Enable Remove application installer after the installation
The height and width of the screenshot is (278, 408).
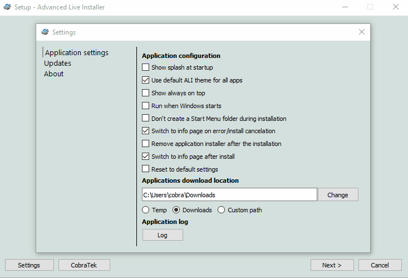(x=145, y=144)
